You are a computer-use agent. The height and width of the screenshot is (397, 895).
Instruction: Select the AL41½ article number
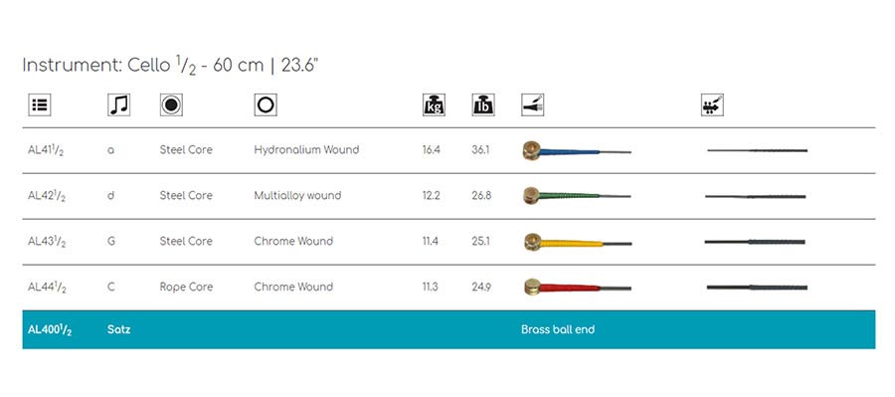pyautogui.click(x=46, y=151)
